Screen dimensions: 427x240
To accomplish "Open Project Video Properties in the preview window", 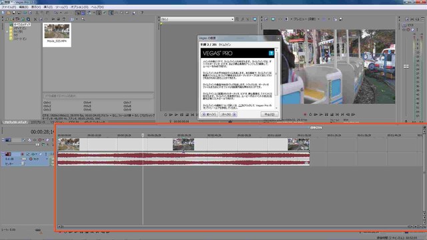I will pos(266,19).
